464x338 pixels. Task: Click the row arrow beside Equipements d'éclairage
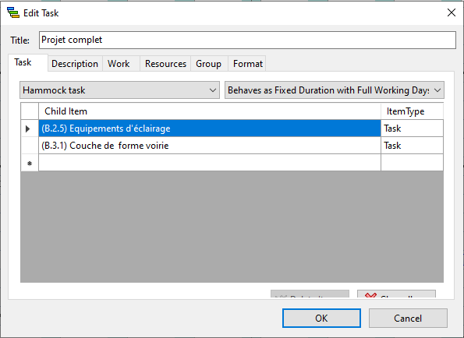28,129
